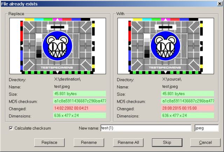Click the New name text field
This screenshot has width=224, height=152.
[146, 128]
